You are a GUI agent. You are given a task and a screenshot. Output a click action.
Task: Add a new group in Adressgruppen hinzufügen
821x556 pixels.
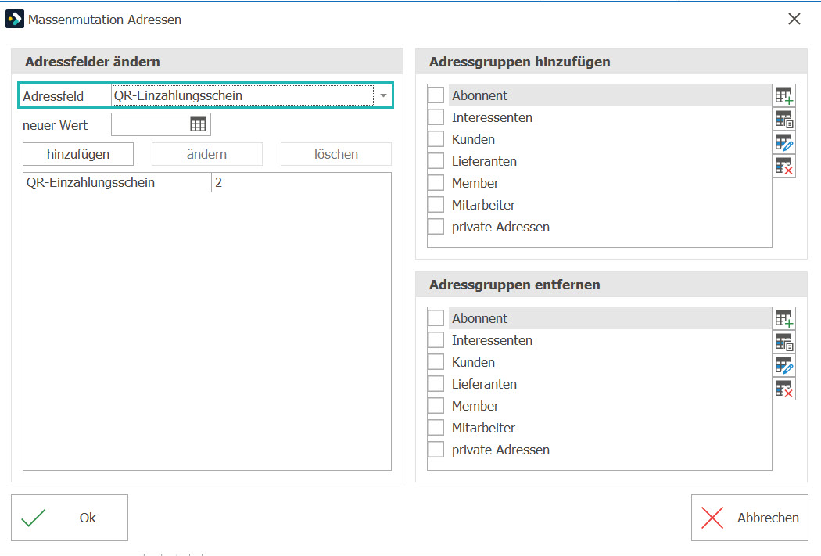tap(783, 96)
